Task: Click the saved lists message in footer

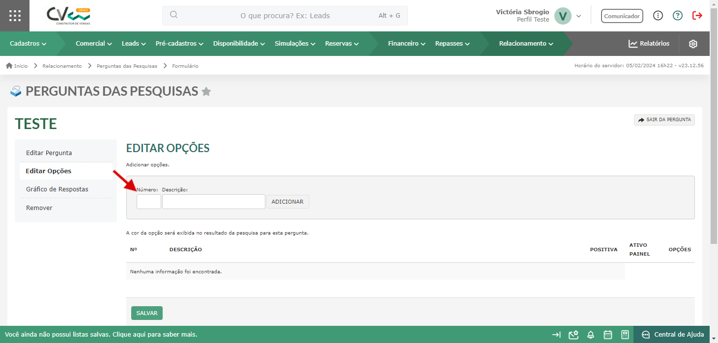Action: click(x=101, y=335)
